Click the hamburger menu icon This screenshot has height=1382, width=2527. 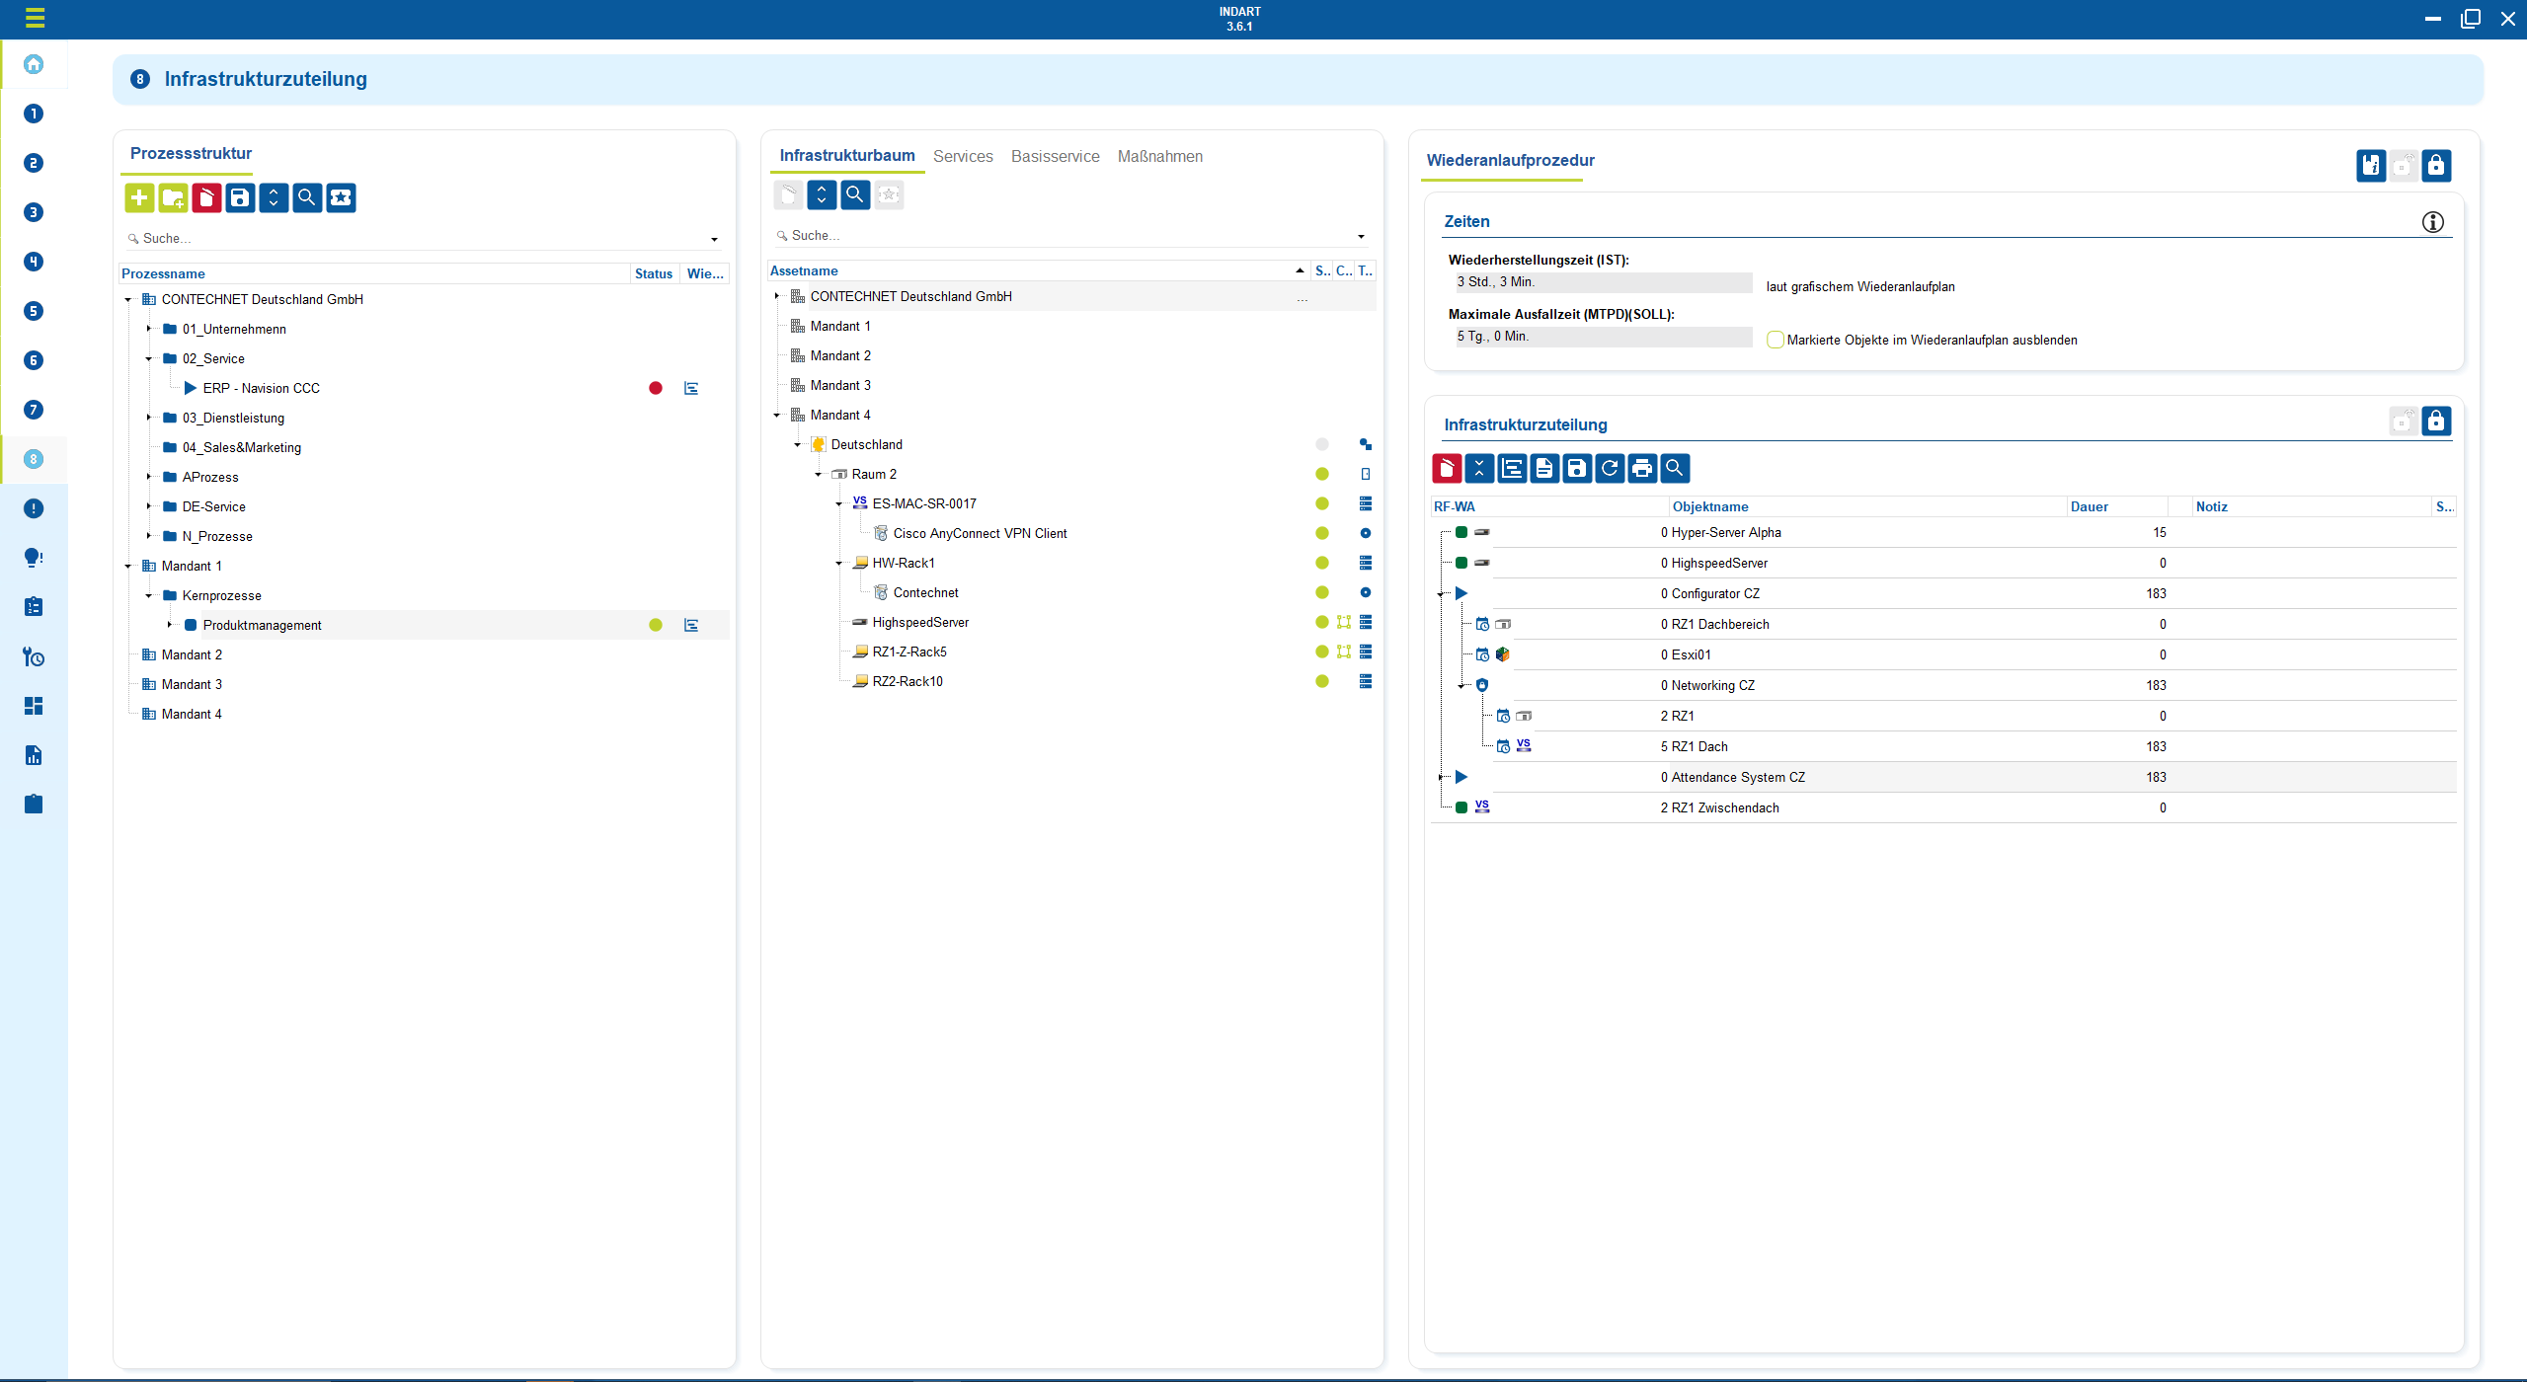coord(35,18)
